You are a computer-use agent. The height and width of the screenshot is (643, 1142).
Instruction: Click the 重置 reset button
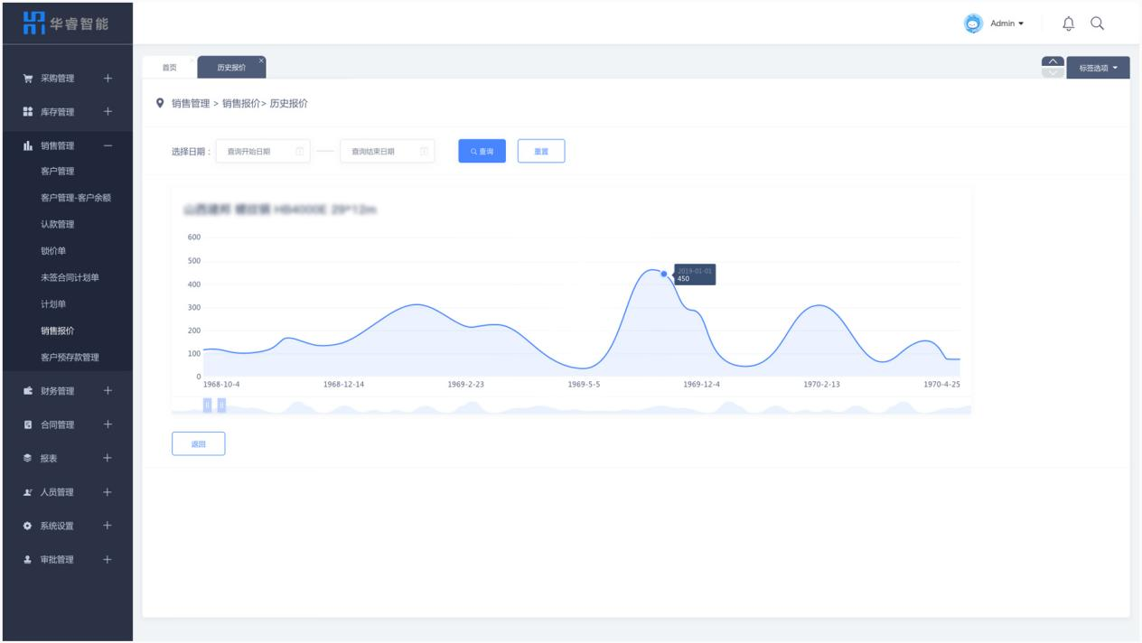pos(541,152)
